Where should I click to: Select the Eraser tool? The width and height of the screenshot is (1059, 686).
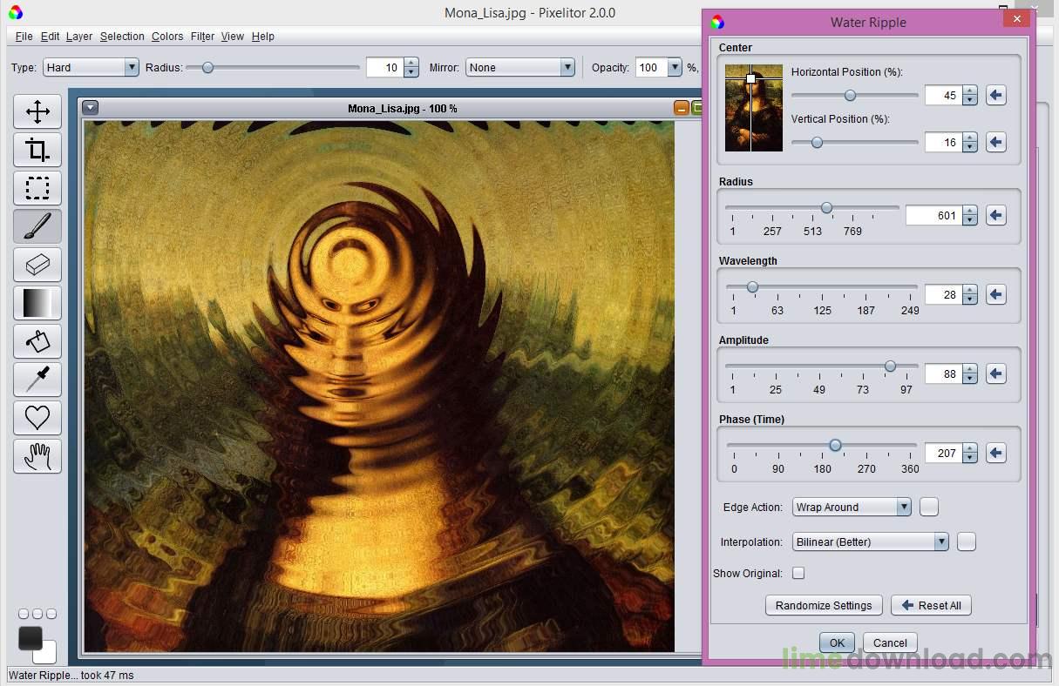(37, 265)
